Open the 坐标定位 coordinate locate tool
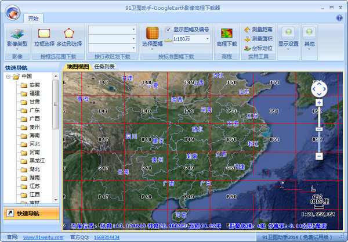This screenshot has width=348, height=242. [x=259, y=48]
